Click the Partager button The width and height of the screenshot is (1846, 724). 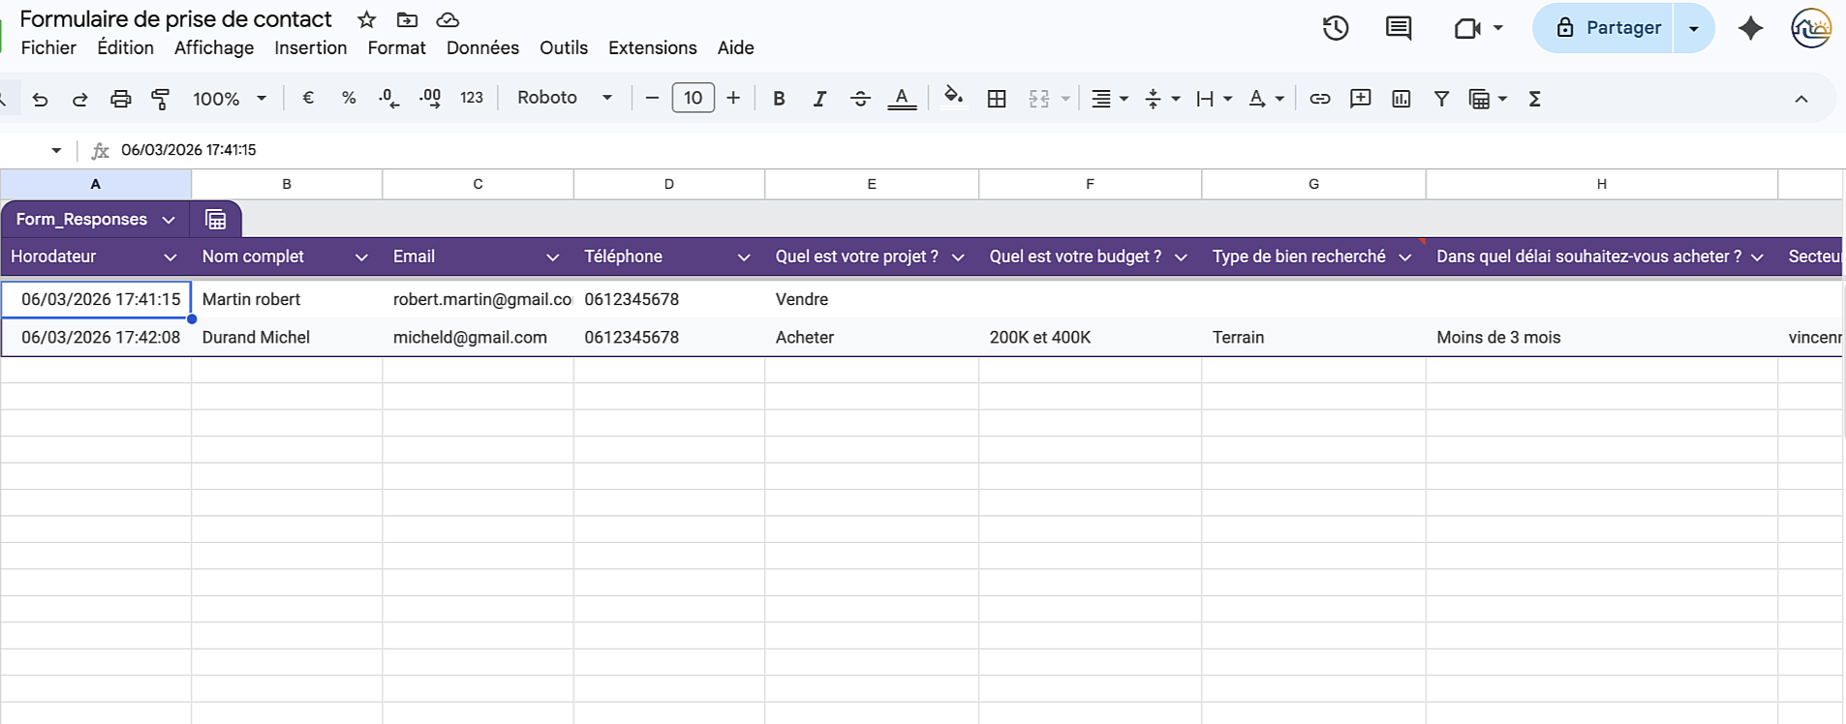(1610, 28)
